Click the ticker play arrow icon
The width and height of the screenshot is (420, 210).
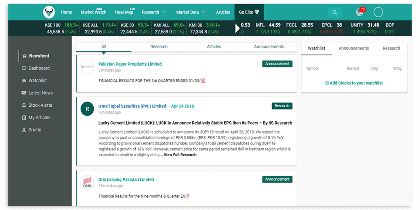pos(237,28)
